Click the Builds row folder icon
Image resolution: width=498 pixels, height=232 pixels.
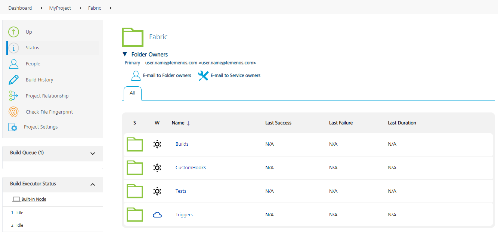(x=135, y=144)
